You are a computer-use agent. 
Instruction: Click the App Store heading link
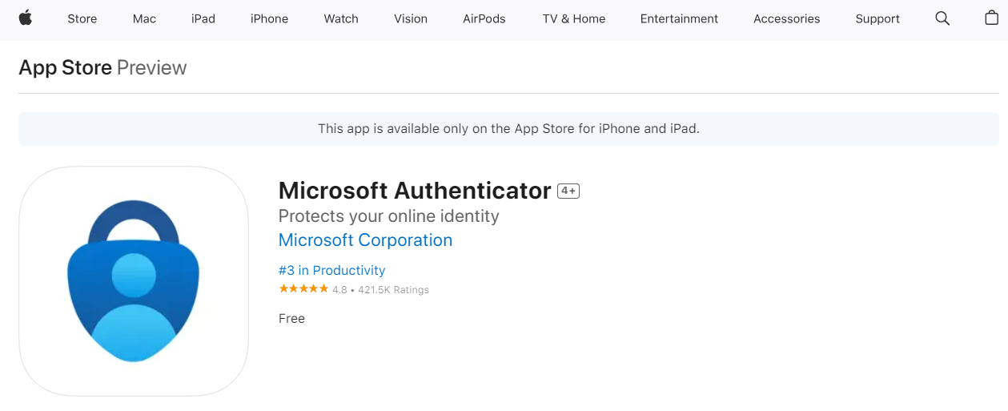pyautogui.click(x=66, y=67)
